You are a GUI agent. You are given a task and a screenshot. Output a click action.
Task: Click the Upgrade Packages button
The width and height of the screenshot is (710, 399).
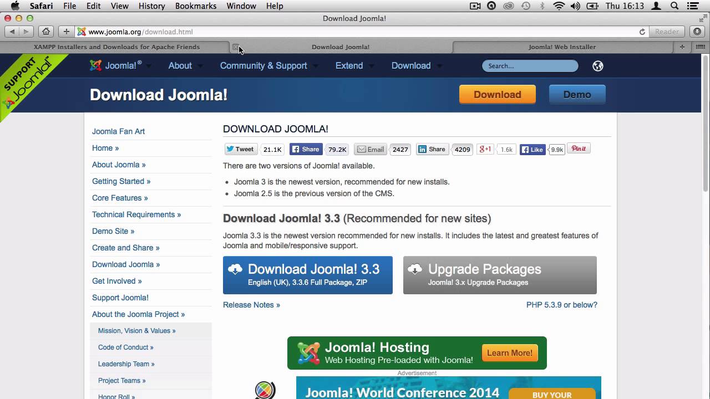point(500,275)
